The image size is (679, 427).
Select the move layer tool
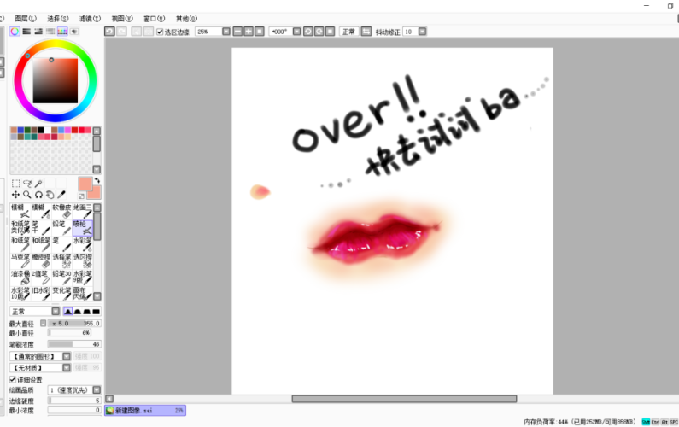[x=15, y=195]
